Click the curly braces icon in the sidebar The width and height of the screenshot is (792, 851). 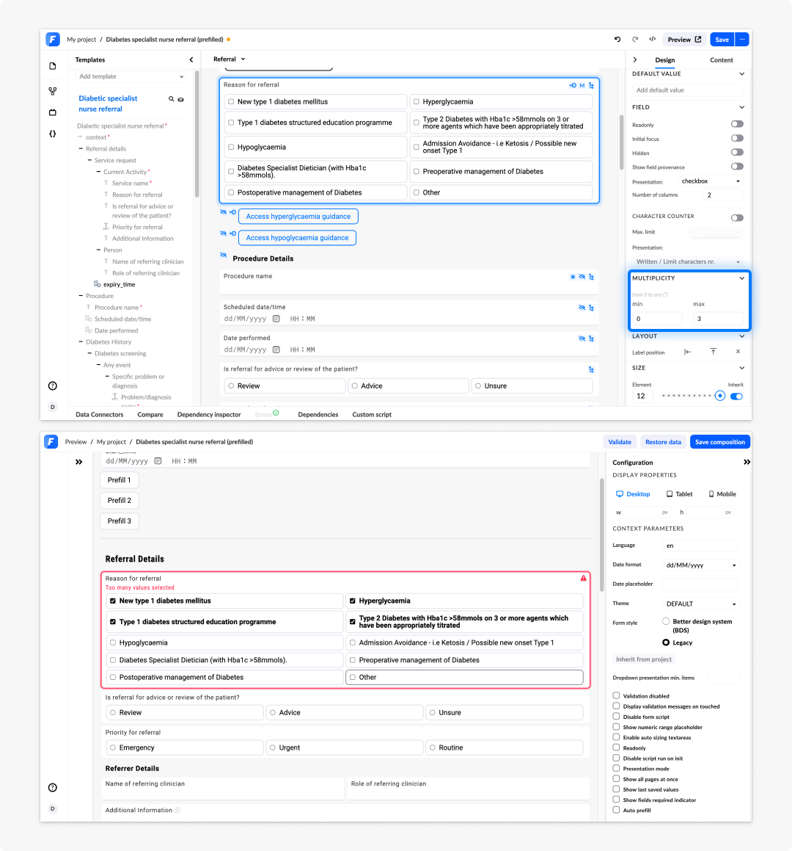[53, 134]
